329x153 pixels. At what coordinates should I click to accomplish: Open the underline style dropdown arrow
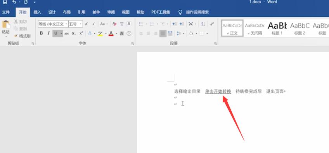coord(61,33)
